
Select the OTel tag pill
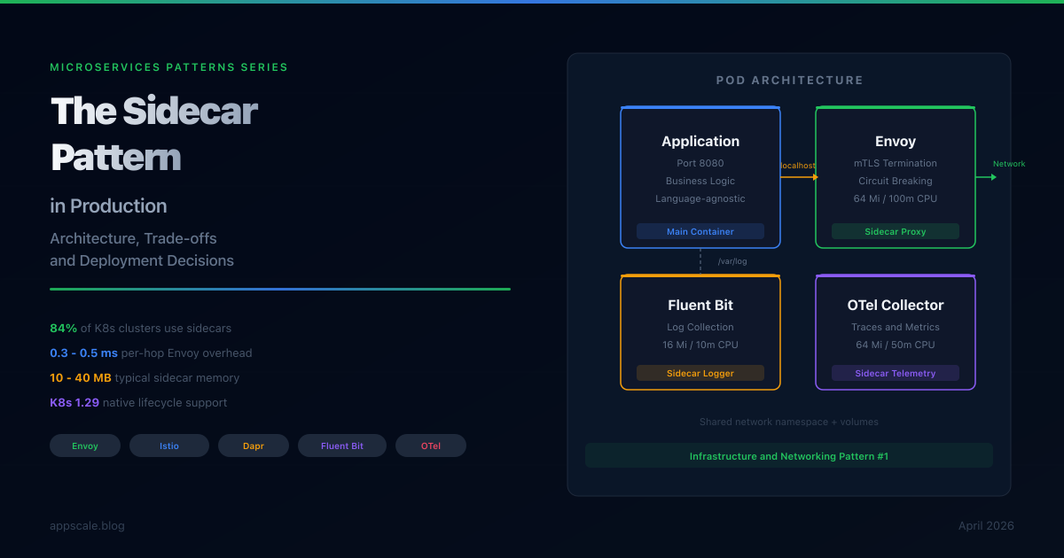(431, 446)
